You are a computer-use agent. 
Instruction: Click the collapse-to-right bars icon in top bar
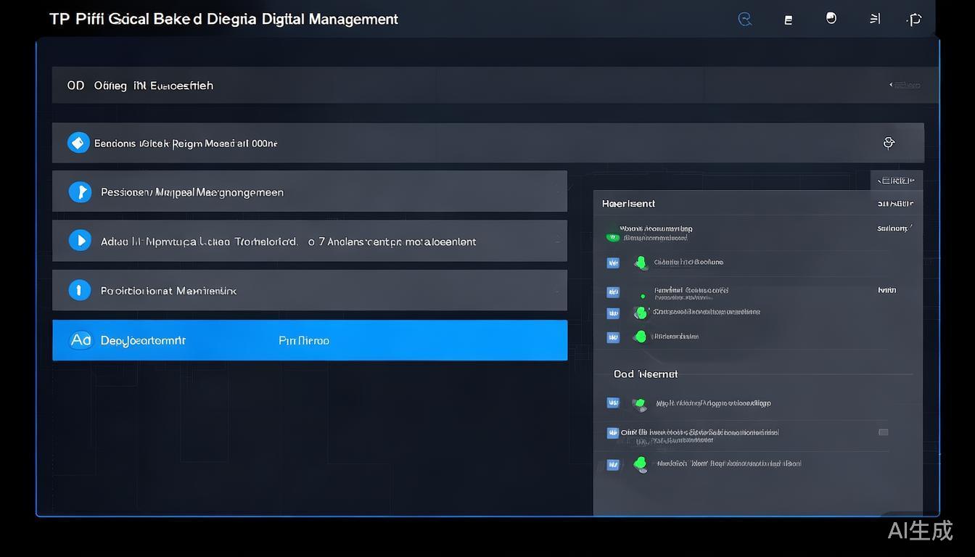click(875, 19)
